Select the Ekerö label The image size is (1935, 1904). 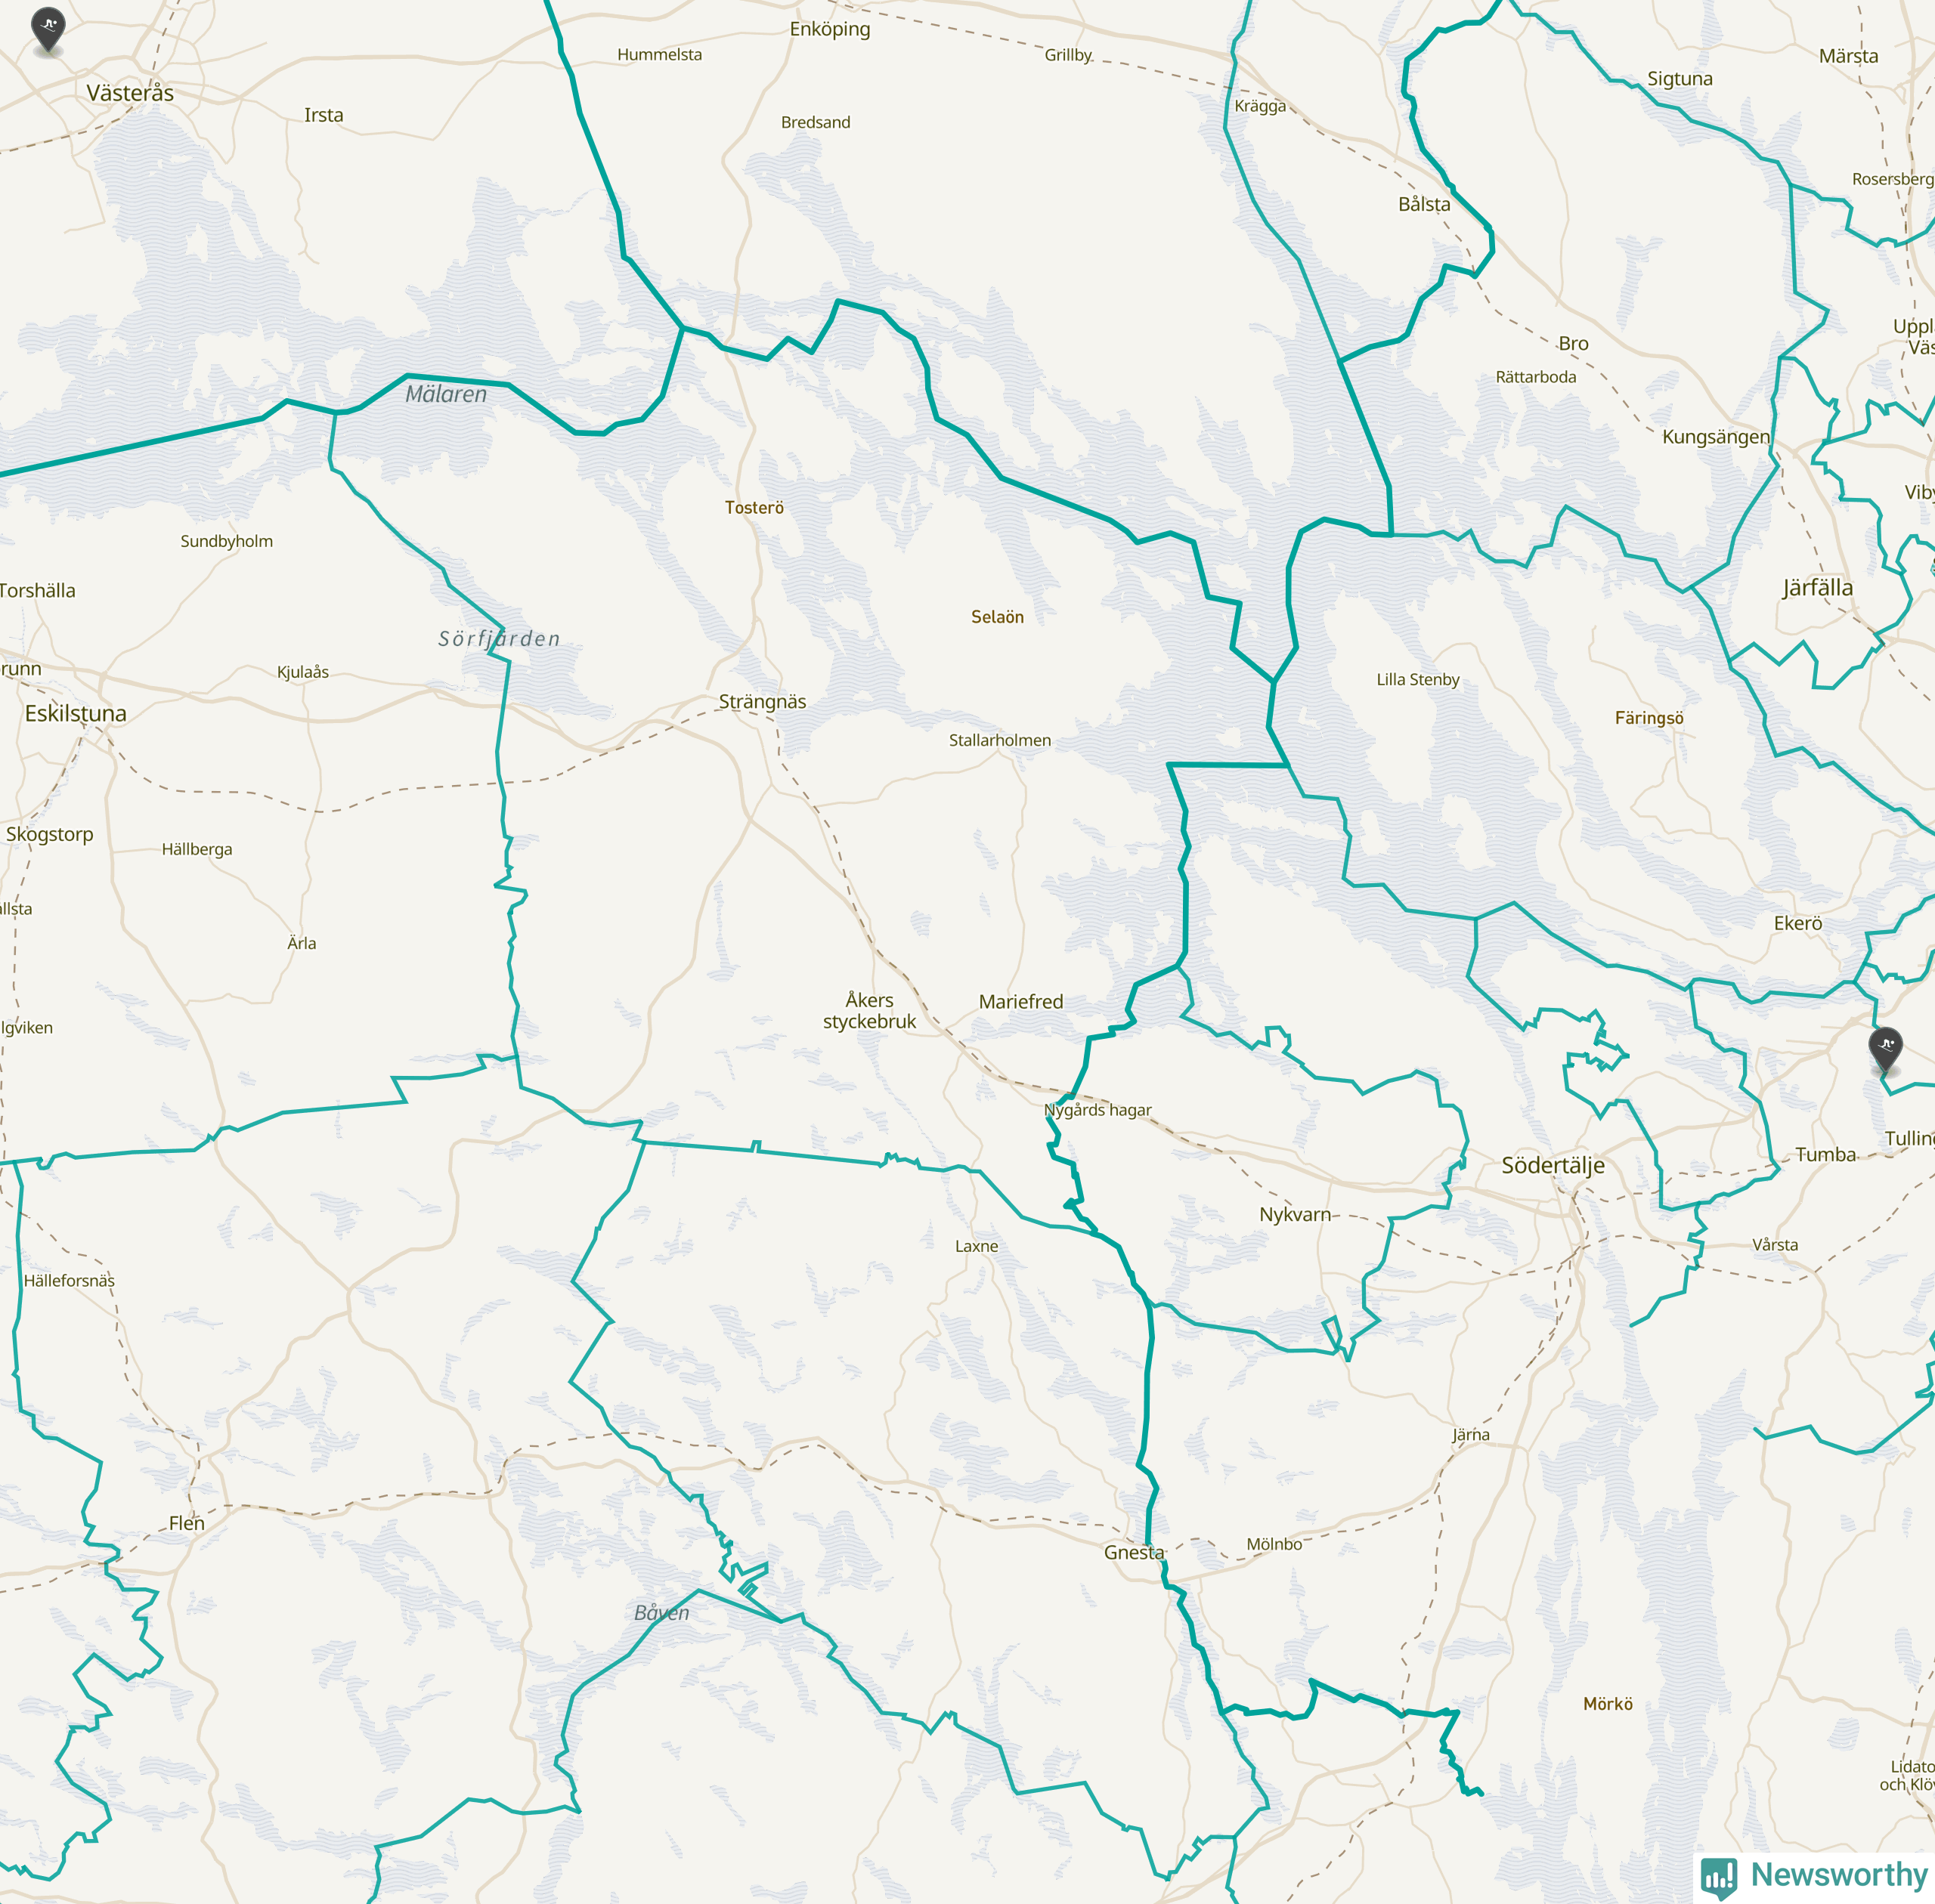[1798, 923]
